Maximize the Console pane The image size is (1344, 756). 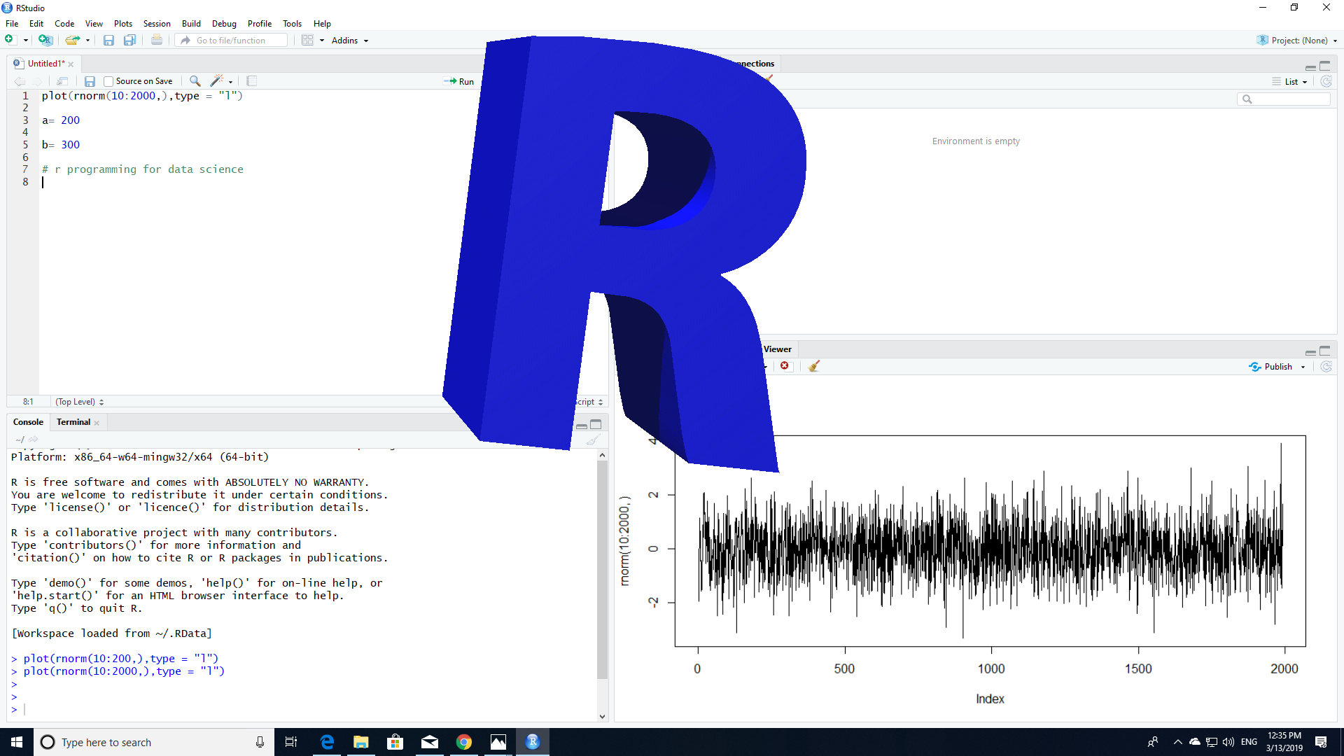coord(596,425)
